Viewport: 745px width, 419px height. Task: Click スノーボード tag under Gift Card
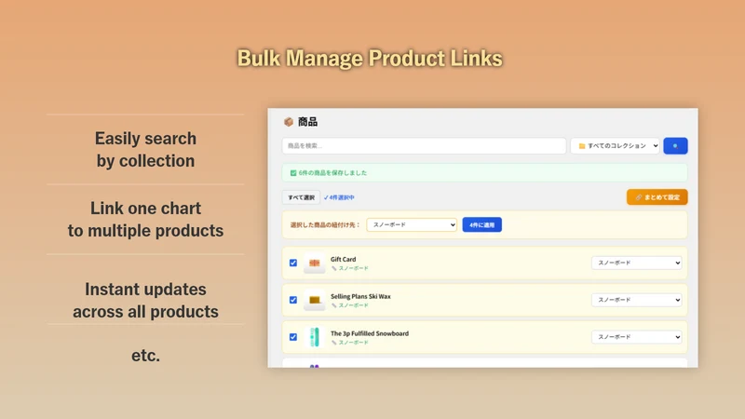click(x=354, y=268)
